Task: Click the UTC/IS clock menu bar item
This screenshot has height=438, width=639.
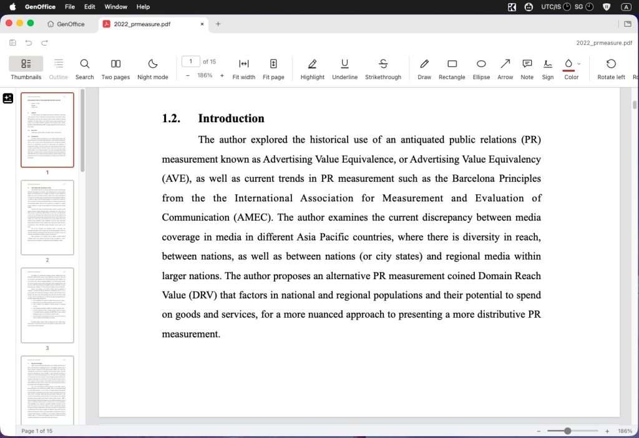Action: (x=555, y=7)
